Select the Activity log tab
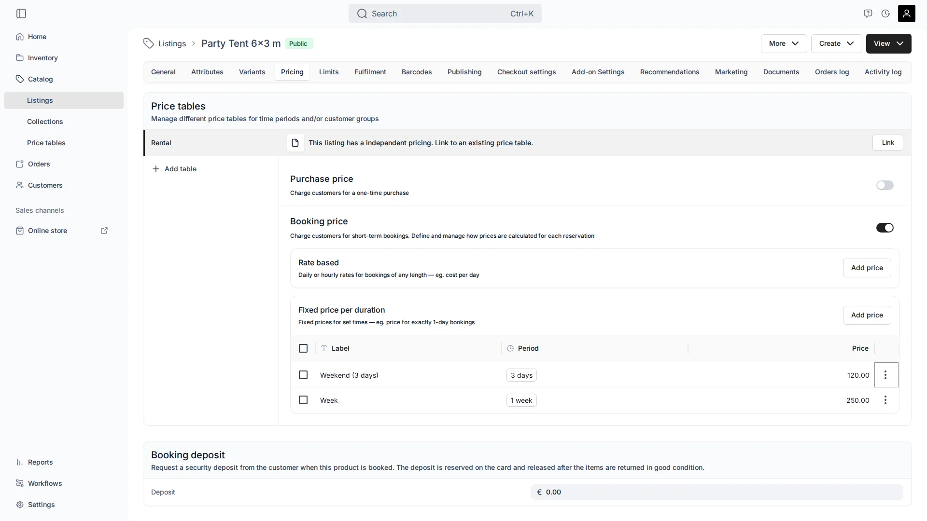This screenshot has width=927, height=521. pyautogui.click(x=883, y=72)
